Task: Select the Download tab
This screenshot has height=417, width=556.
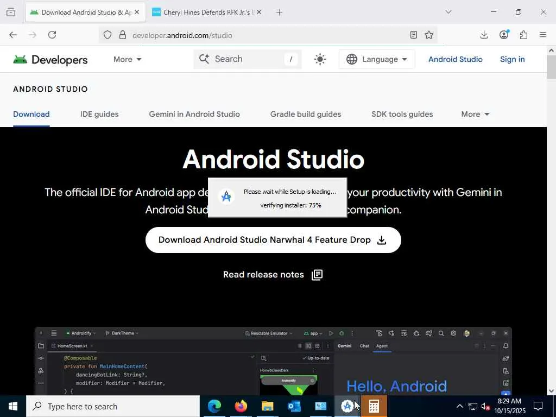Action: pos(31,114)
